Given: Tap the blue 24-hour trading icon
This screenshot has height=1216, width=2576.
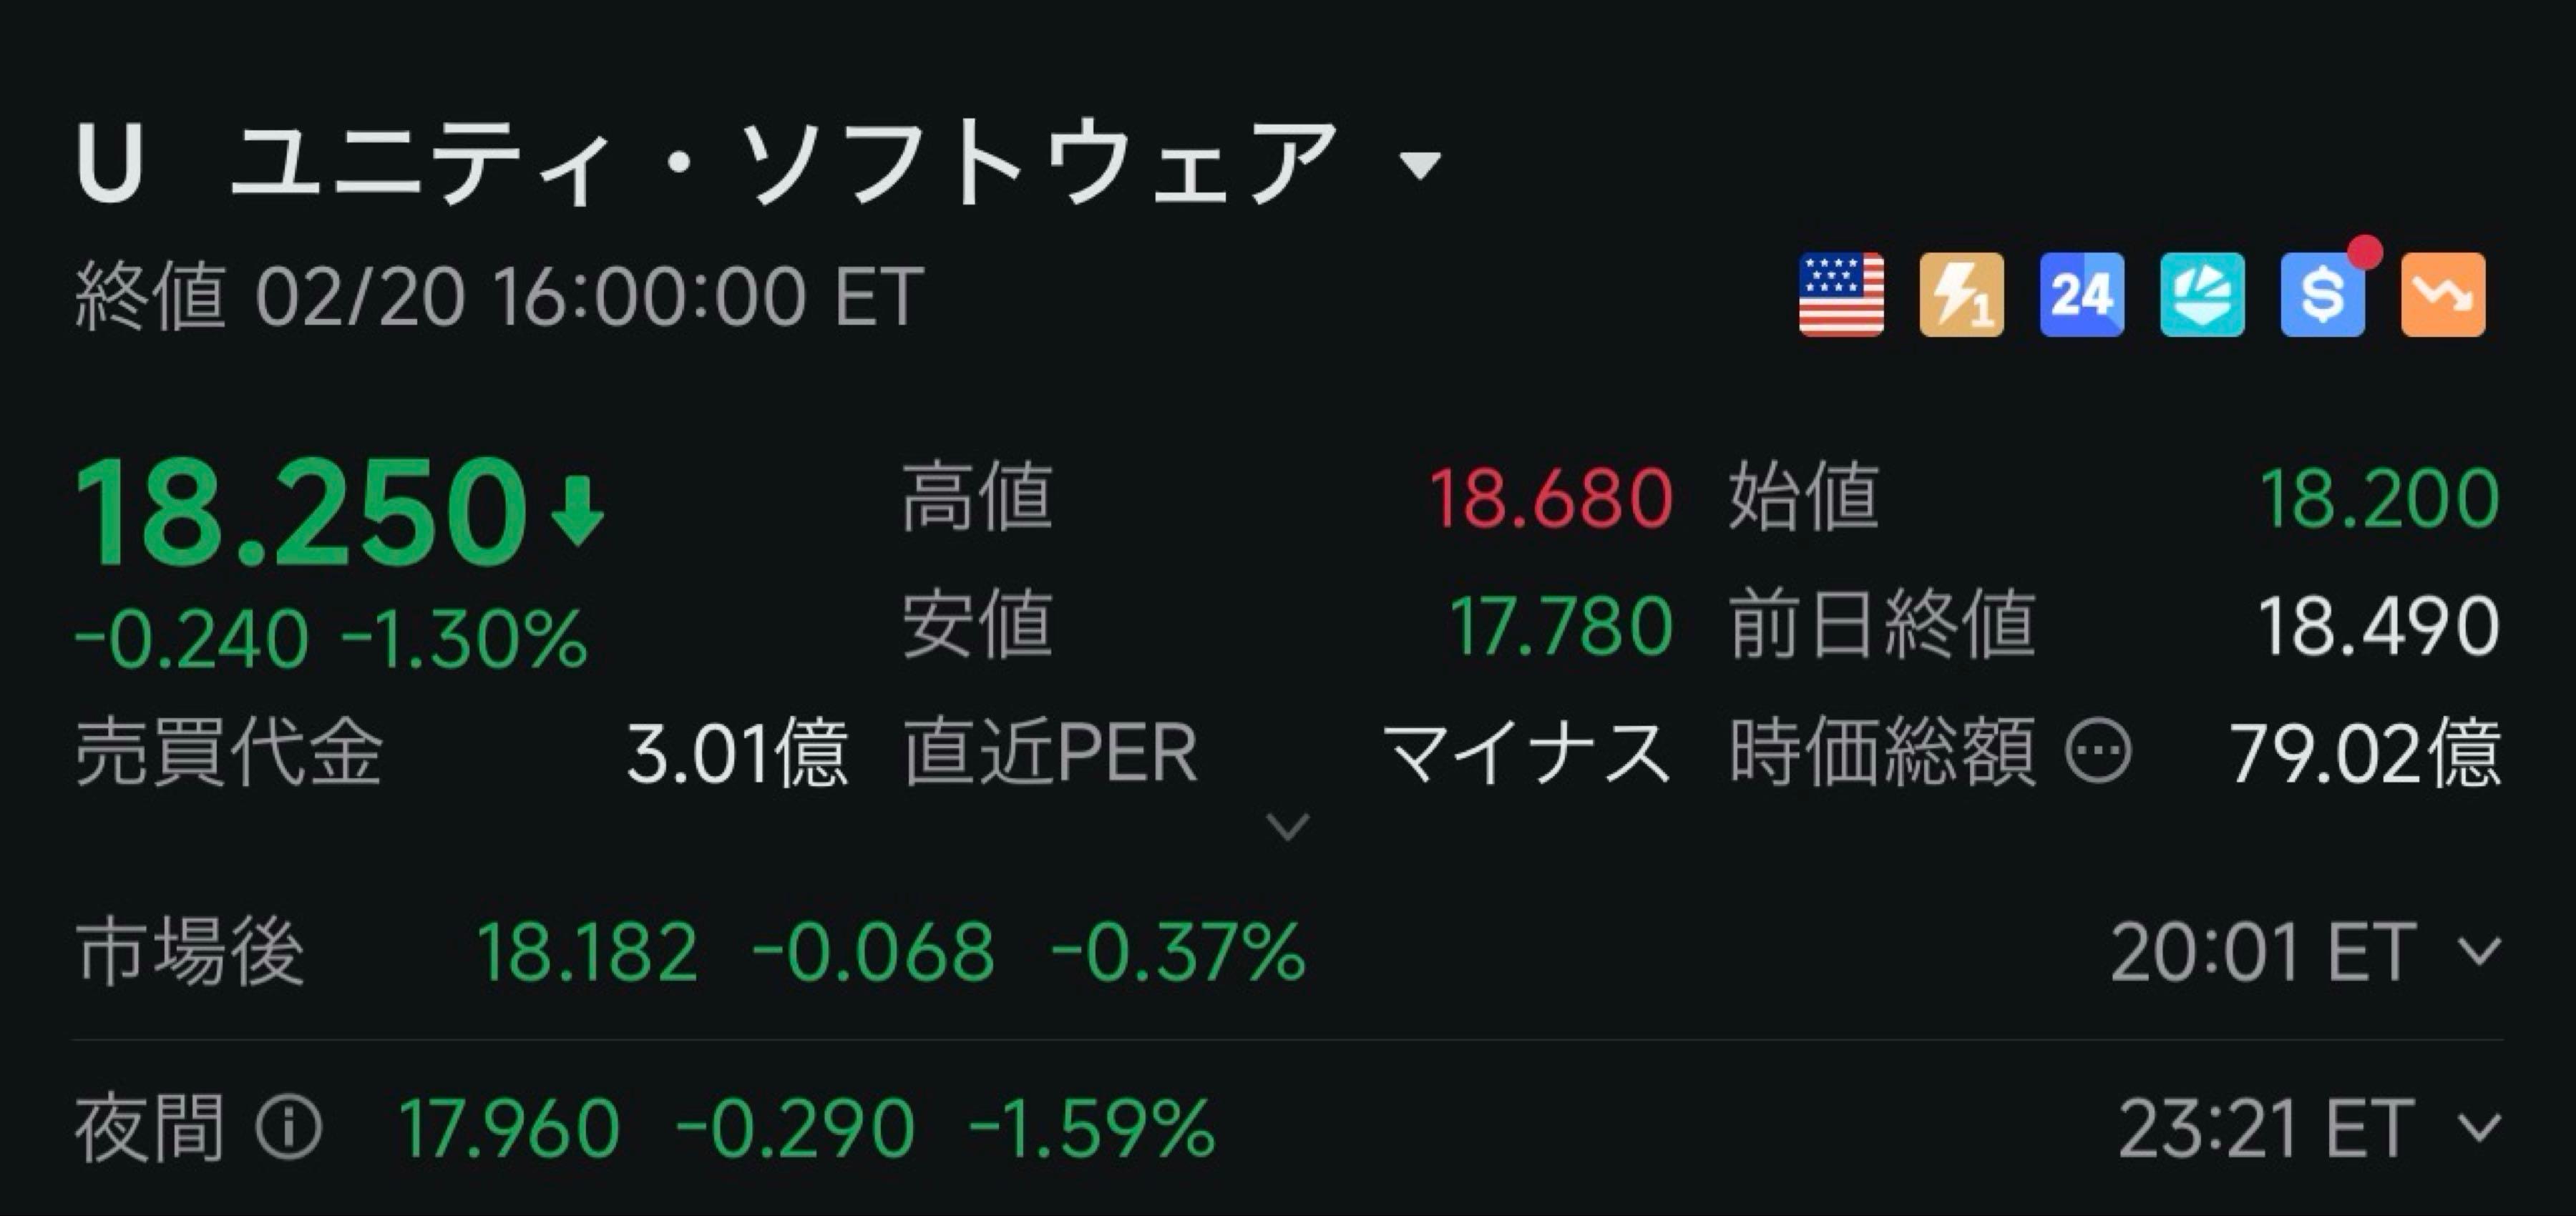Looking at the screenshot, I should tap(2082, 294).
